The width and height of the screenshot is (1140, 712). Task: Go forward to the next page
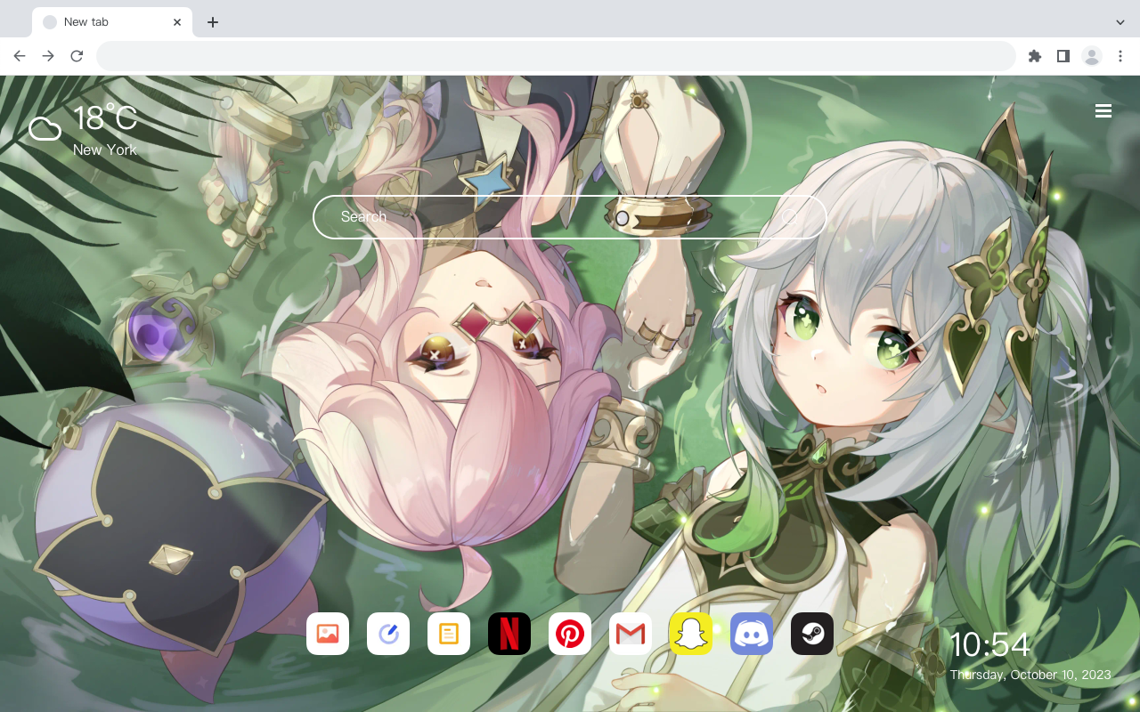48,56
